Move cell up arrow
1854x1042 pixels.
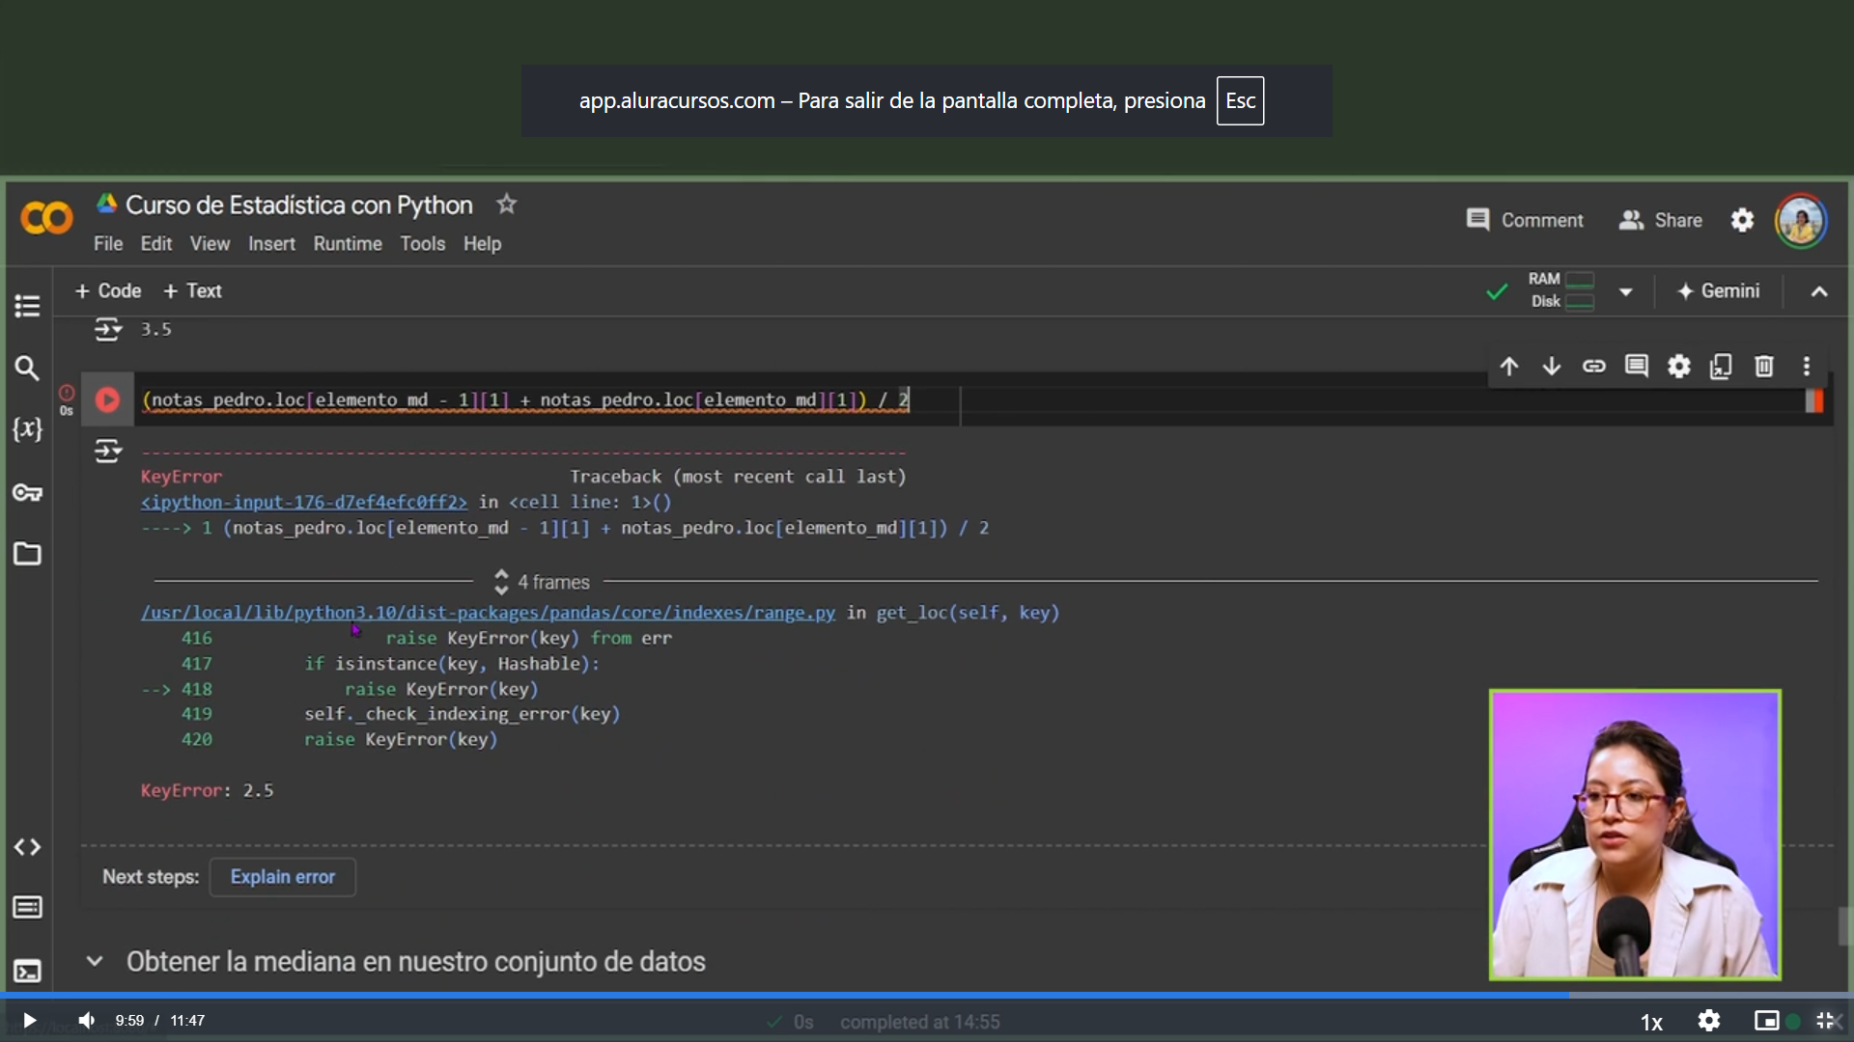click(x=1509, y=367)
